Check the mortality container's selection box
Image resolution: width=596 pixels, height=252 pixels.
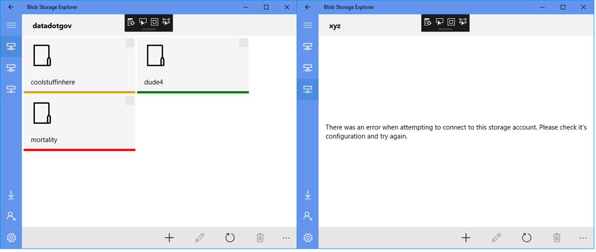click(x=130, y=101)
